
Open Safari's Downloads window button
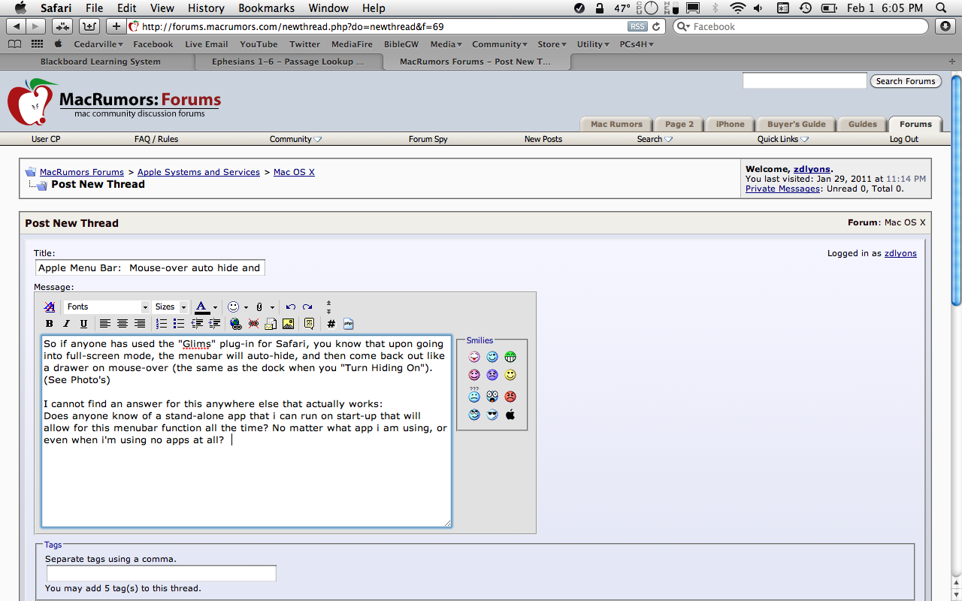coord(945,26)
